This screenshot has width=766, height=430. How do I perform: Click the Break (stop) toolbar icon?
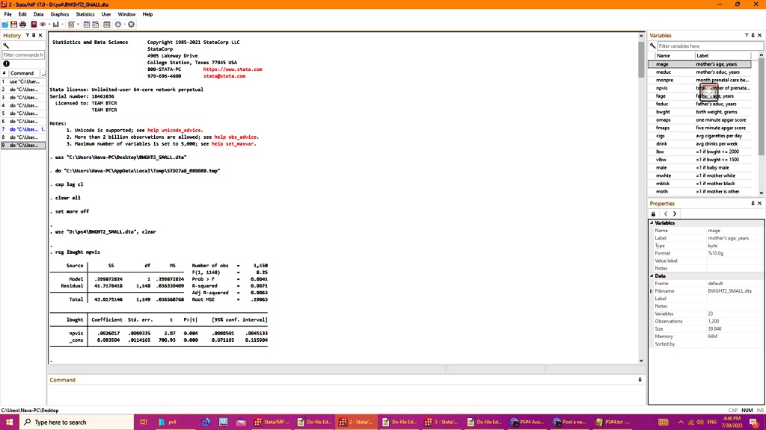coord(131,23)
